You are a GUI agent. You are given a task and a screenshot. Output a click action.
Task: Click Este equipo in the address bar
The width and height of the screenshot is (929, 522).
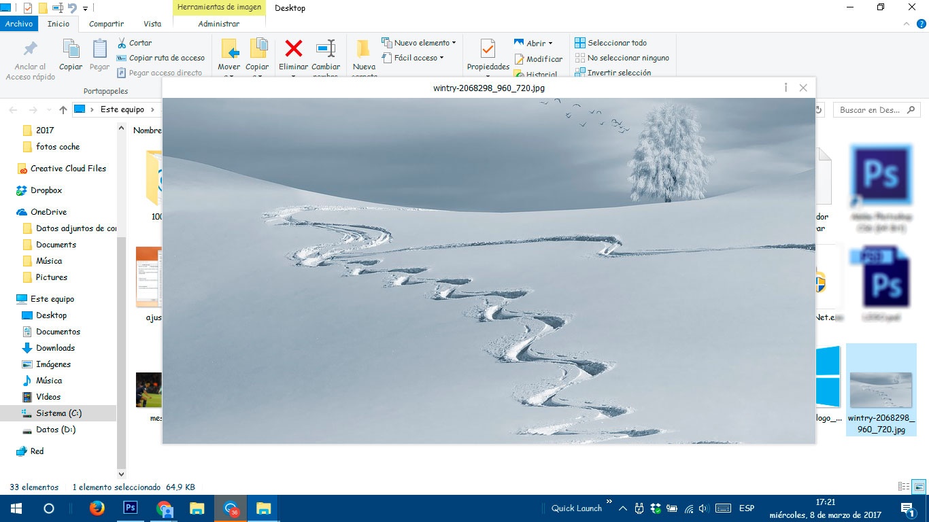[122, 109]
